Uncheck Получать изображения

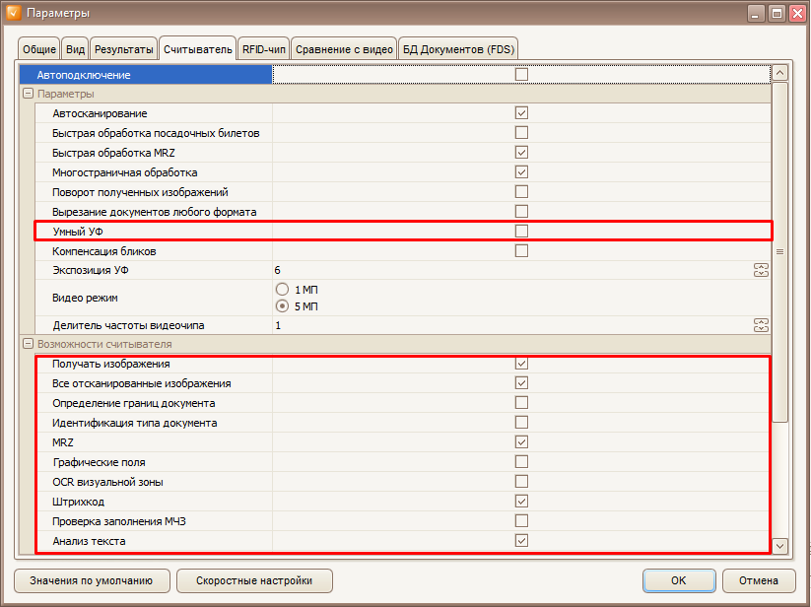coord(521,363)
